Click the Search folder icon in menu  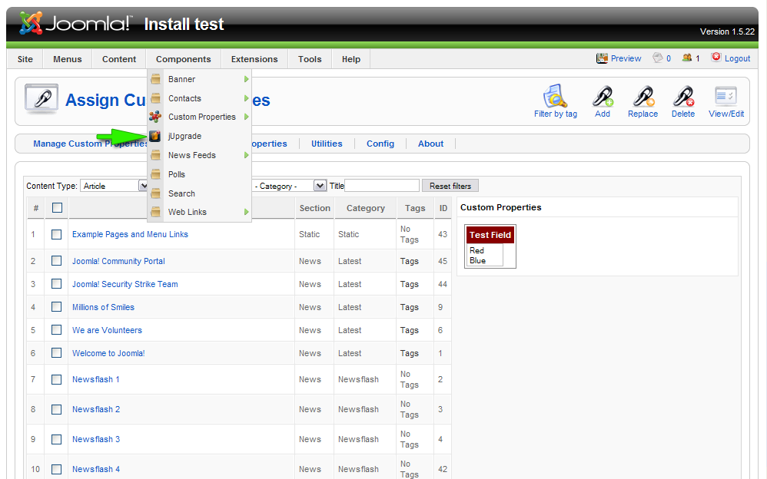point(155,193)
